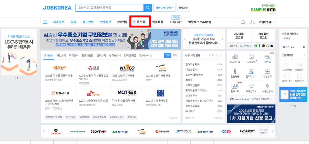Sign in with the Naver N icon
The width and height of the screenshot is (309, 144).
256,46
